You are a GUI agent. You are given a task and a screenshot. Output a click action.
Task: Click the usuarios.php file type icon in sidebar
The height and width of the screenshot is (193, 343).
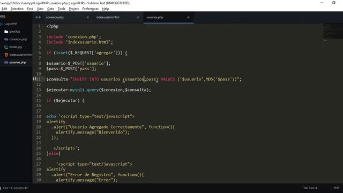[6, 62]
